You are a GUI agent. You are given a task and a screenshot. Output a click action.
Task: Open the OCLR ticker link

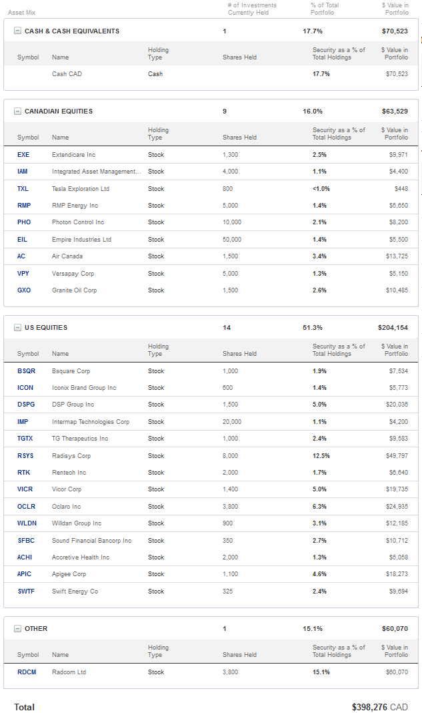click(26, 507)
